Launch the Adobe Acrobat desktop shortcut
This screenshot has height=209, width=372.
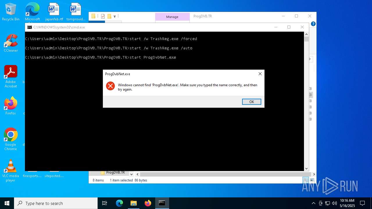tap(11, 77)
